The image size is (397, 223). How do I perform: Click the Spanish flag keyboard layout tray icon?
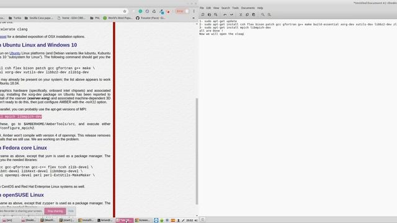[173, 221]
